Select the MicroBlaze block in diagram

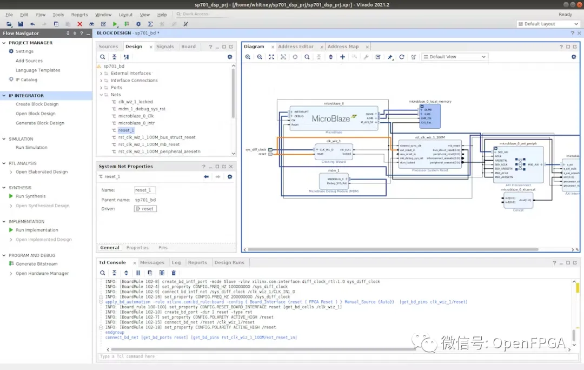pos(334,118)
